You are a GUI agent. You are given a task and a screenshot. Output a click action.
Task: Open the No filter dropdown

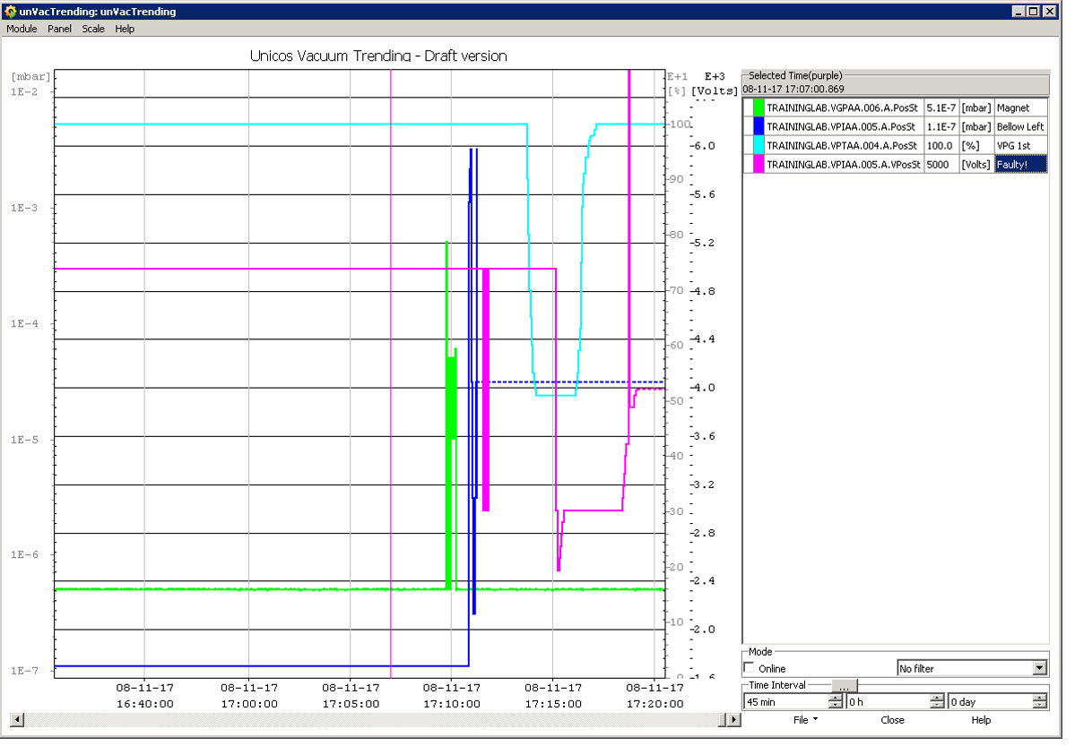1039,668
